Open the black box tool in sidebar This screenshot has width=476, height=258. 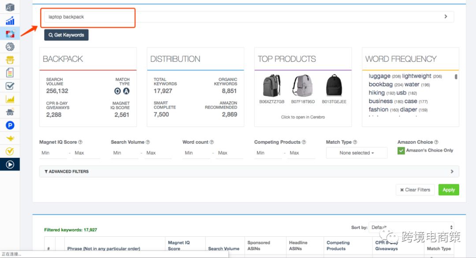click(10, 7)
